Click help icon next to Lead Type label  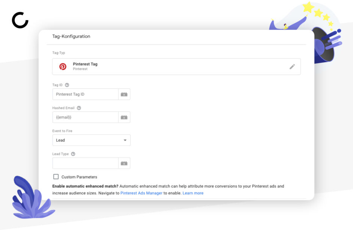pos(73,154)
